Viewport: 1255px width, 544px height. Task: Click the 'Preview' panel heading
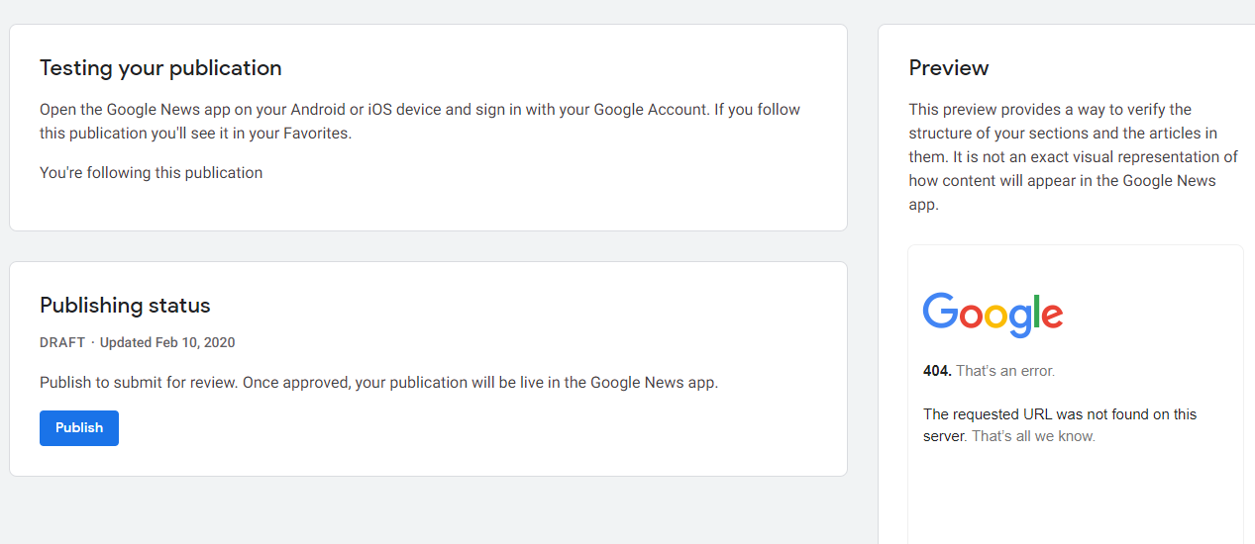pos(949,68)
